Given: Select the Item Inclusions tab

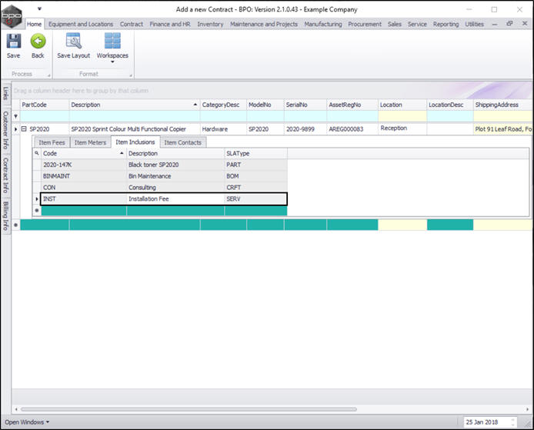Looking at the screenshot, I should 135,142.
